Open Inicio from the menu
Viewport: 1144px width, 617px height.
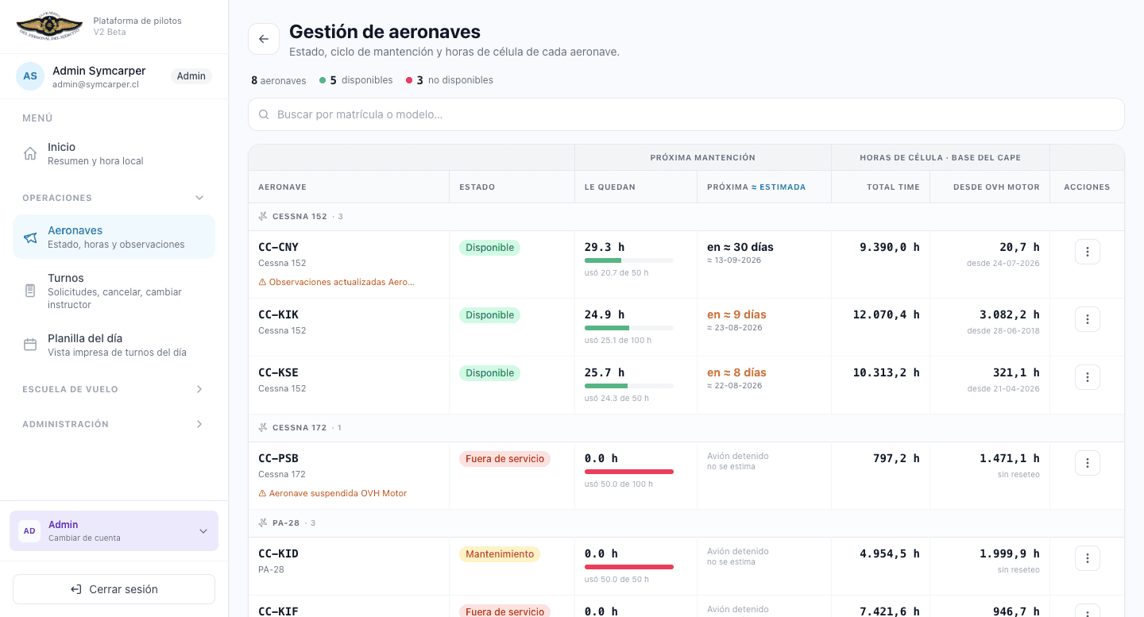click(x=114, y=153)
